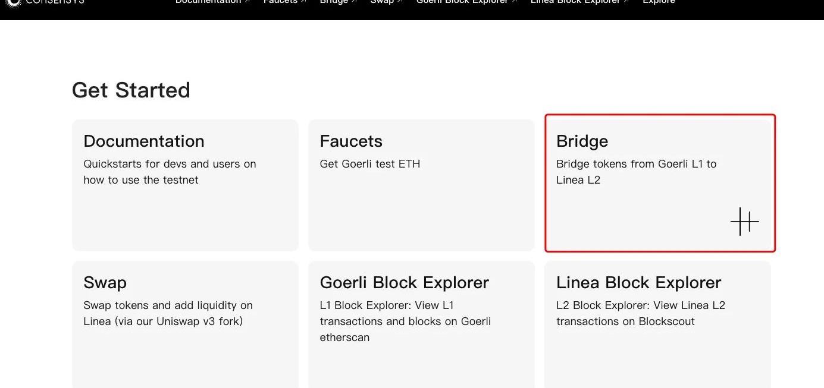824x388 pixels.
Task: Open Documentation from the top navigation bar
Action: pyautogui.click(x=208, y=2)
